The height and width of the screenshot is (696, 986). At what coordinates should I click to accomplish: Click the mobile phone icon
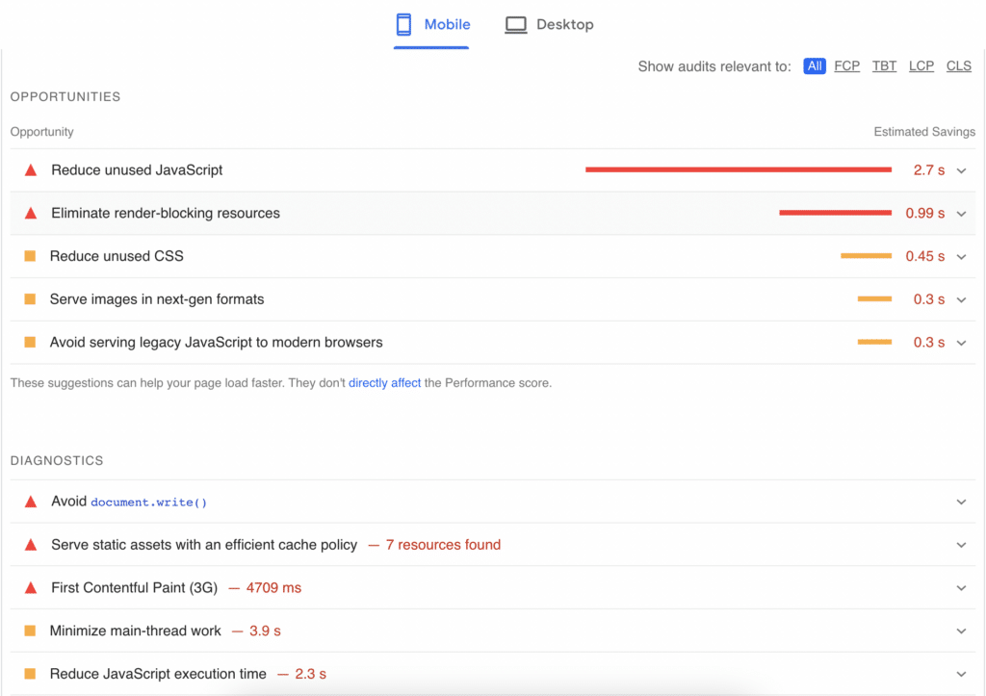pos(404,24)
